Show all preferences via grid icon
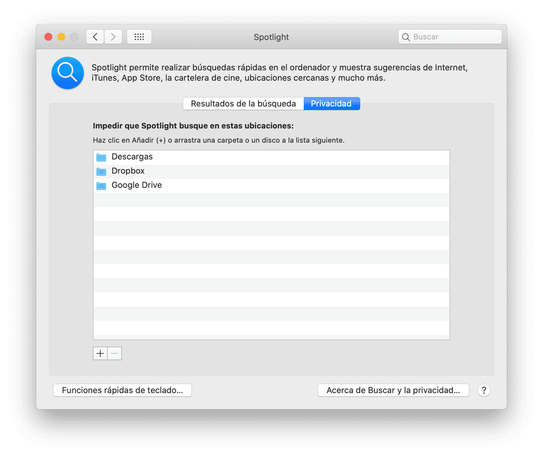 tap(139, 37)
